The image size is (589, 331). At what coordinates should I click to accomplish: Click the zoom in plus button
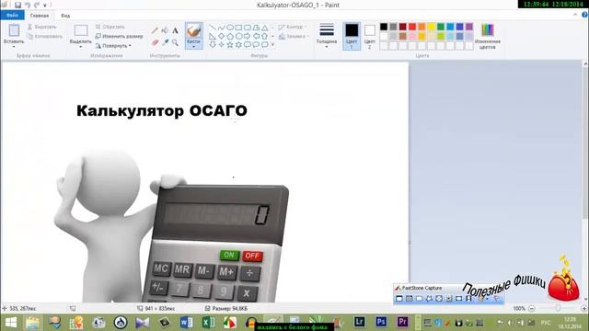[x=584, y=309]
